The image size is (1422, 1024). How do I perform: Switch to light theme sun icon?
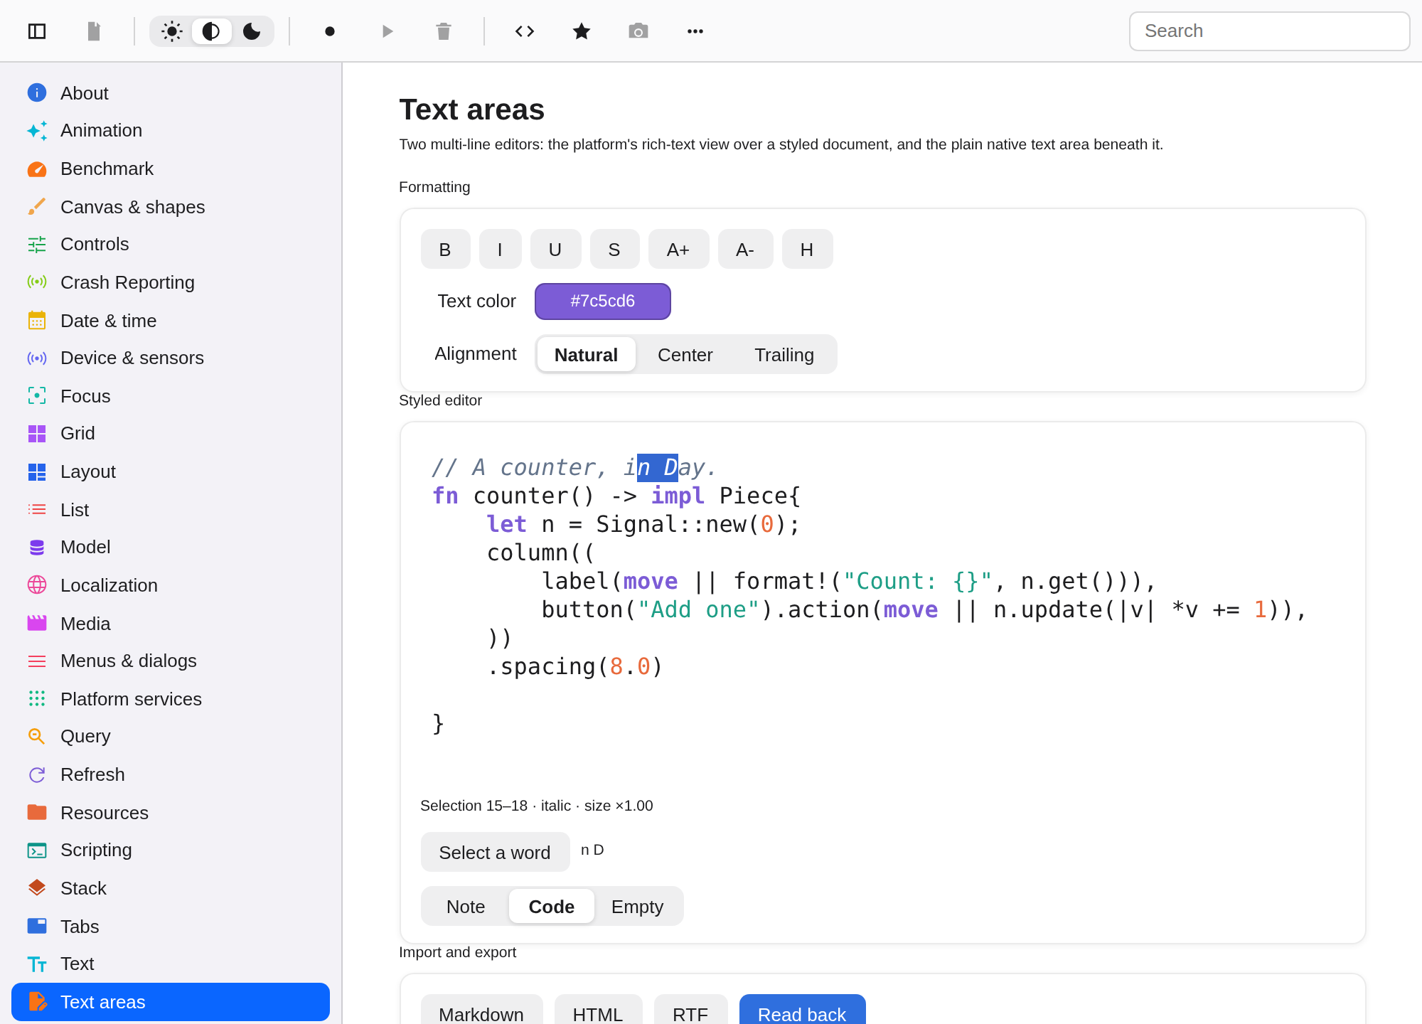pos(171,31)
